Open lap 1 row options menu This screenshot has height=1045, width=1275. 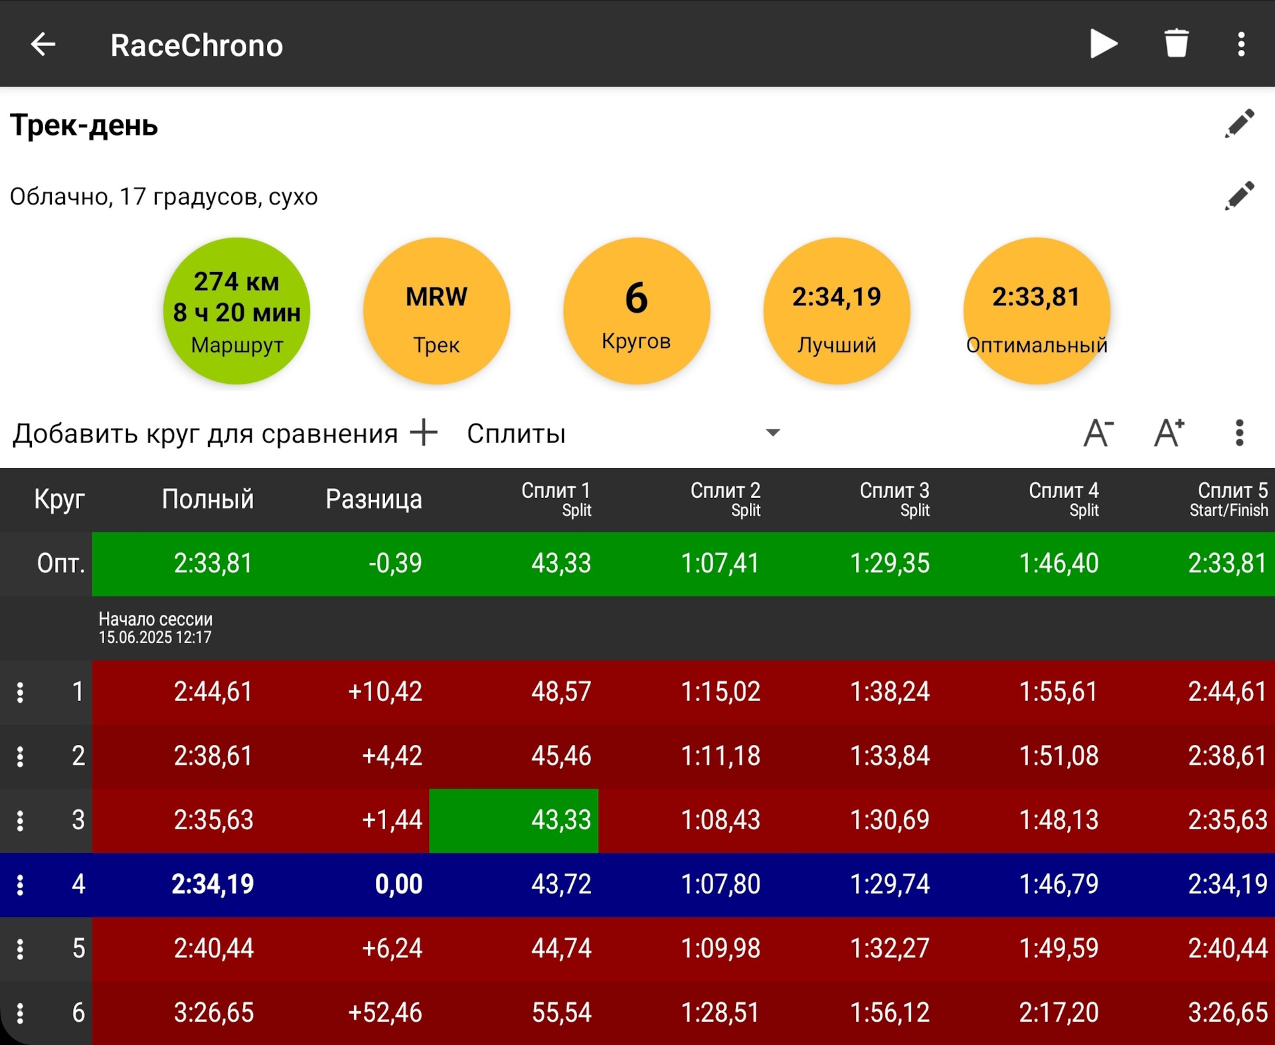click(x=21, y=692)
